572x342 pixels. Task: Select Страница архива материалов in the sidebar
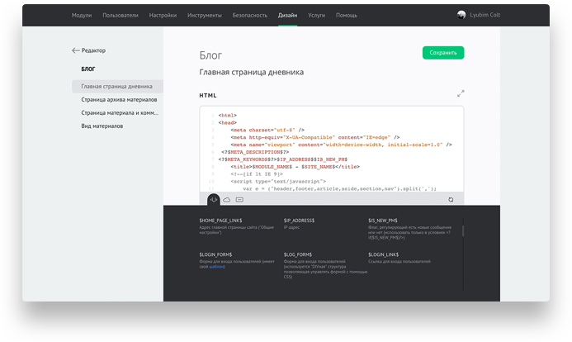pyautogui.click(x=119, y=100)
